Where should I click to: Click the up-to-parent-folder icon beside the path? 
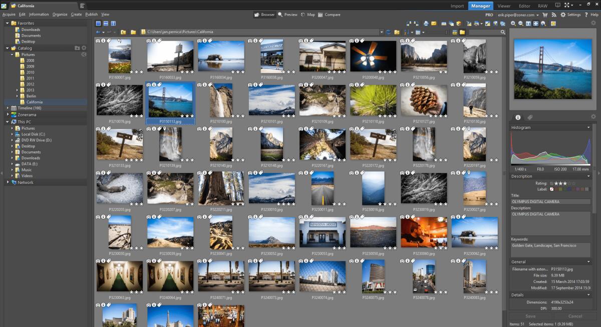[123, 32]
